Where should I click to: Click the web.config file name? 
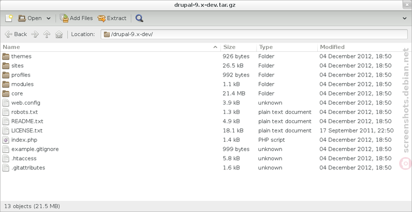(x=26, y=103)
